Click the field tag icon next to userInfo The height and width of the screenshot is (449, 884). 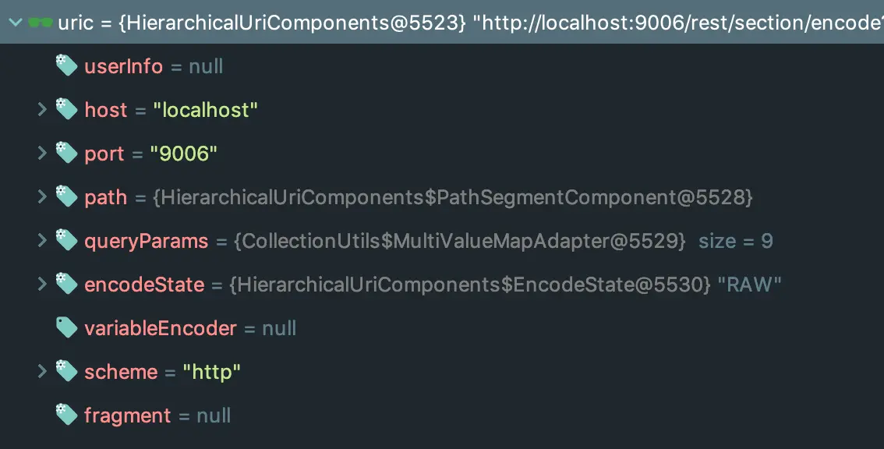[x=66, y=65]
